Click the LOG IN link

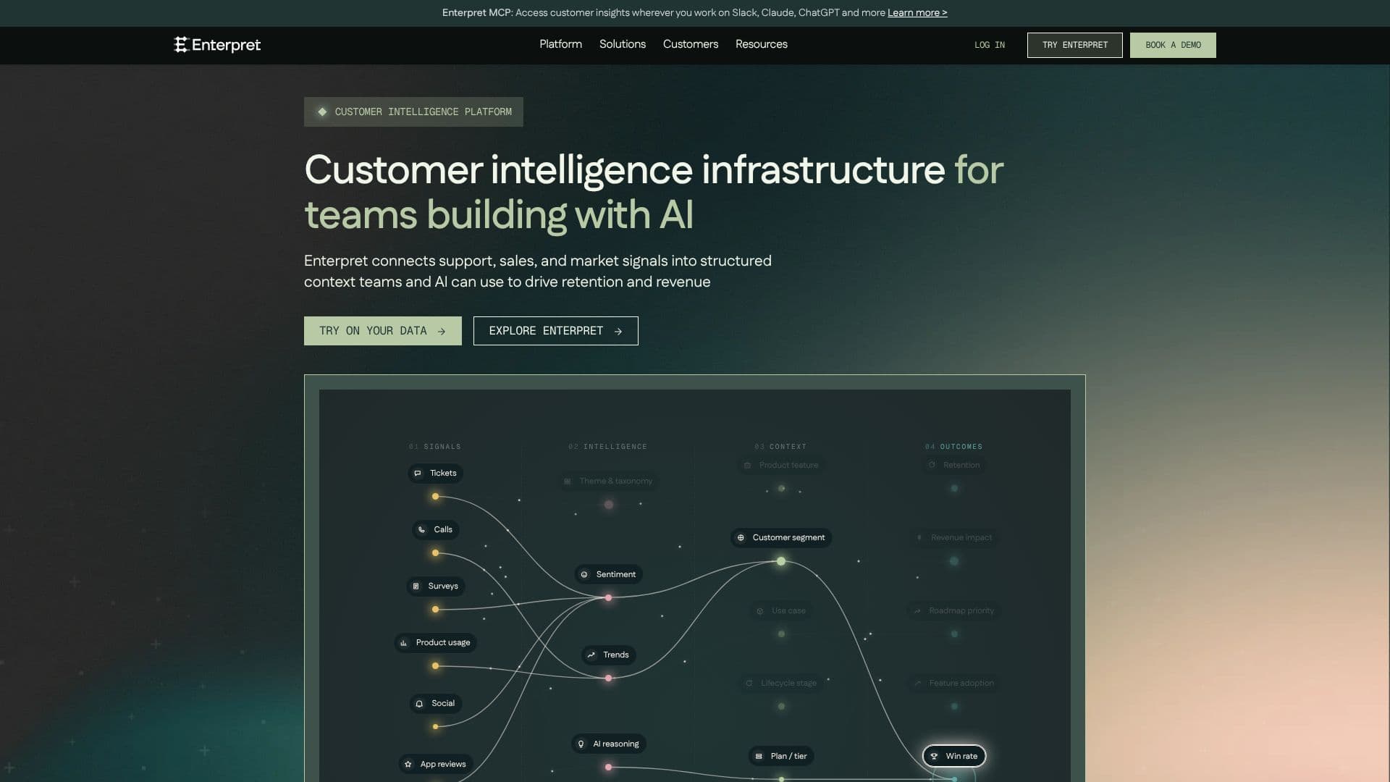(x=990, y=45)
